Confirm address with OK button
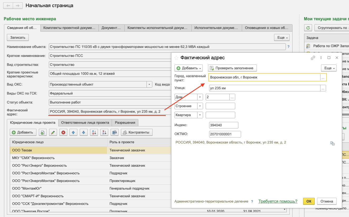The height and width of the screenshot is (217, 349). coord(309,201)
